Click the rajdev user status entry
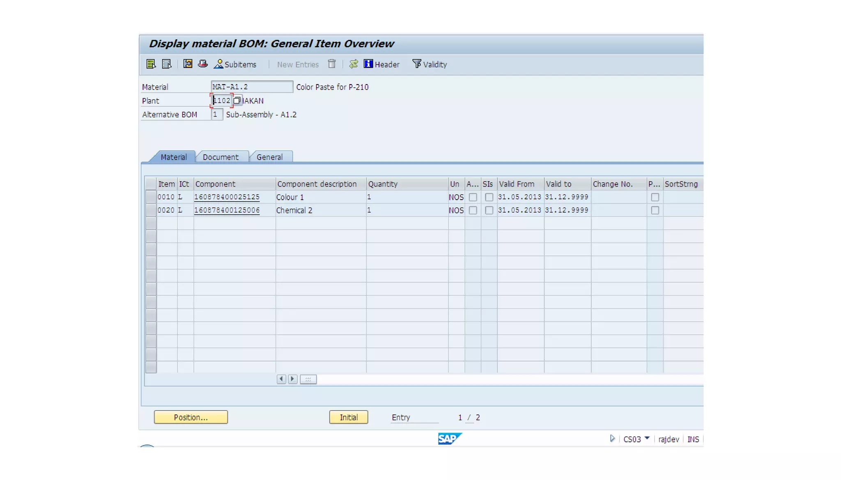 pos(669,439)
